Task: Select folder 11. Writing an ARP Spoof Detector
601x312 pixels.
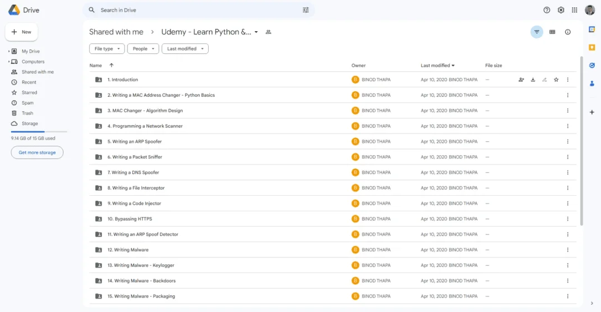Action: click(x=333, y=234)
